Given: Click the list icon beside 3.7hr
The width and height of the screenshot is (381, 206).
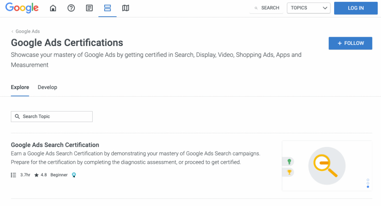Looking at the screenshot, I should pos(13,175).
